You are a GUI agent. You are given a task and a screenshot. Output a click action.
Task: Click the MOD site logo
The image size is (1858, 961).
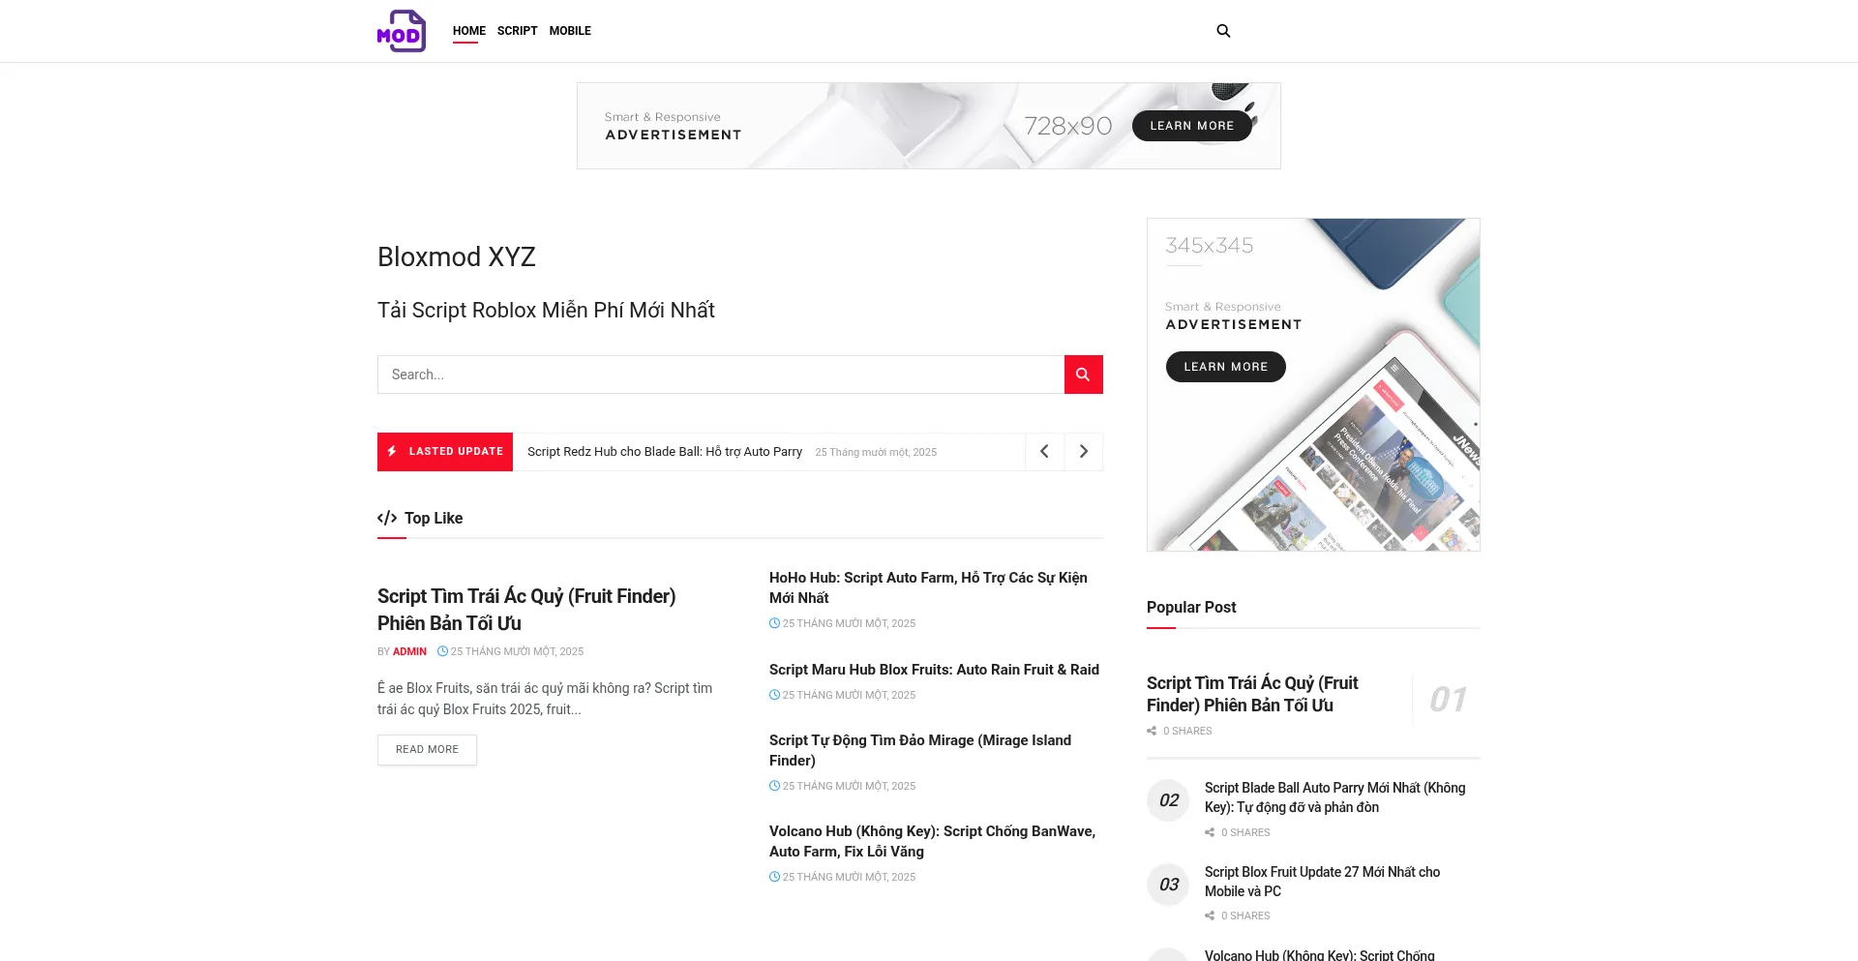(x=402, y=31)
